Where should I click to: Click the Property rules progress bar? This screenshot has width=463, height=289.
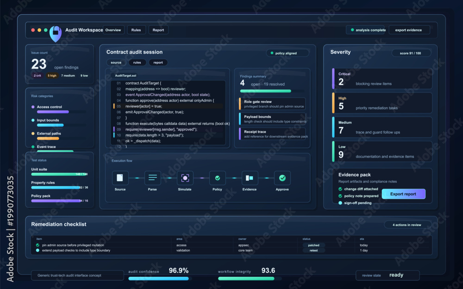(59, 188)
